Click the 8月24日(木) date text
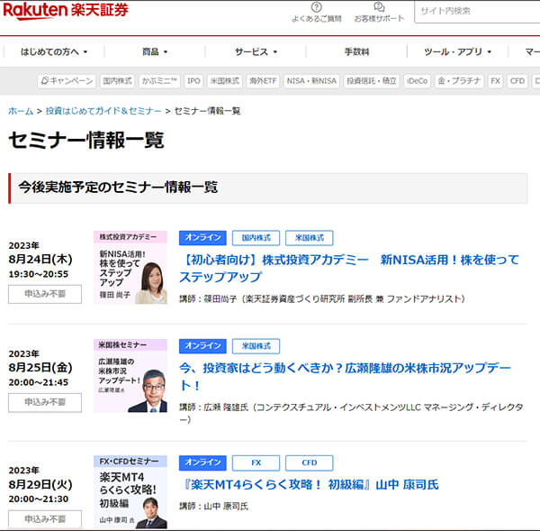 coord(40,259)
